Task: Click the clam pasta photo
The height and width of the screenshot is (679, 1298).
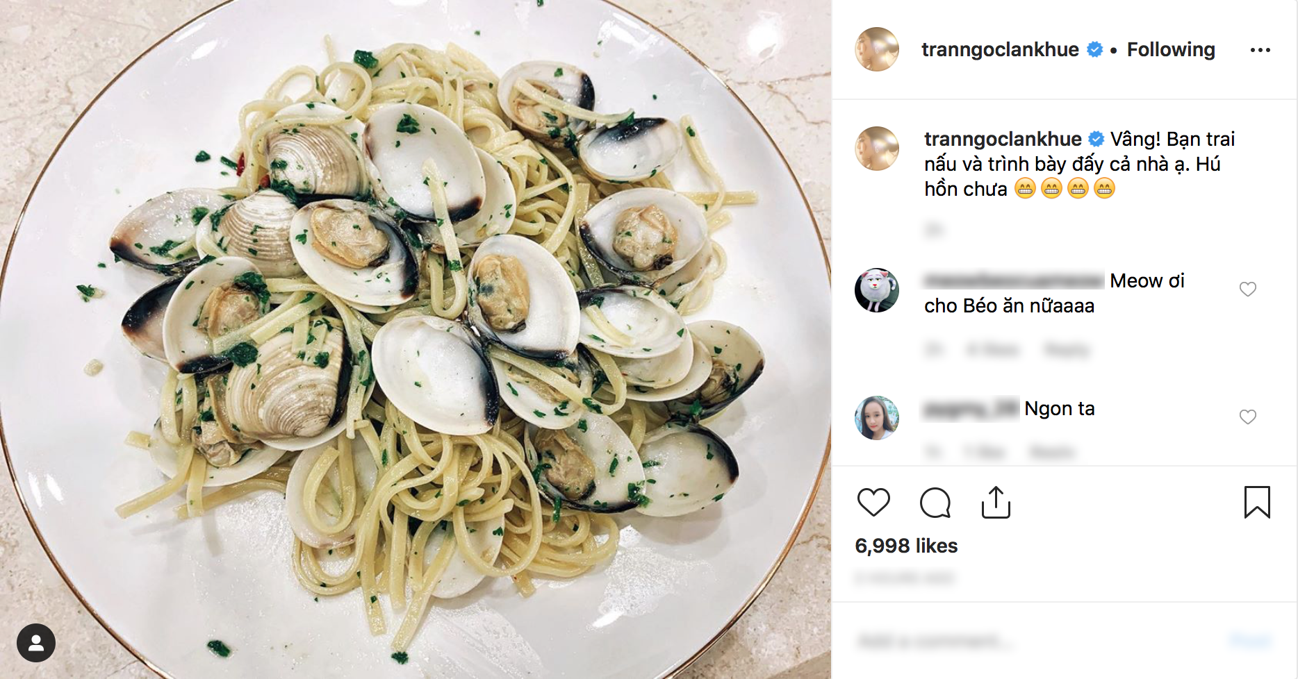Action: coord(416,339)
